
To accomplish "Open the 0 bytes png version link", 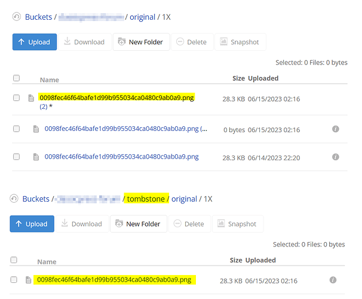I will pyautogui.click(x=126, y=129).
